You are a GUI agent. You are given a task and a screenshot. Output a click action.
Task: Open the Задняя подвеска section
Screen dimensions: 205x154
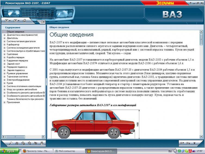(15, 70)
